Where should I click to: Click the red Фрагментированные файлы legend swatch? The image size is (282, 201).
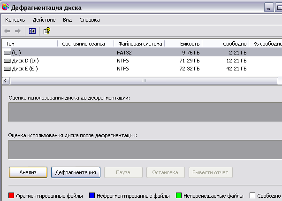pos(11,195)
